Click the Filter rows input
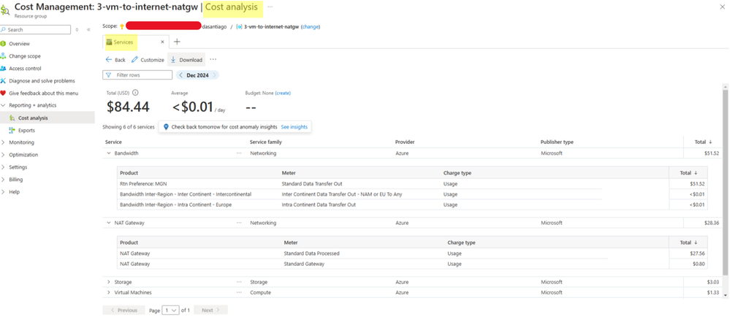 point(137,75)
